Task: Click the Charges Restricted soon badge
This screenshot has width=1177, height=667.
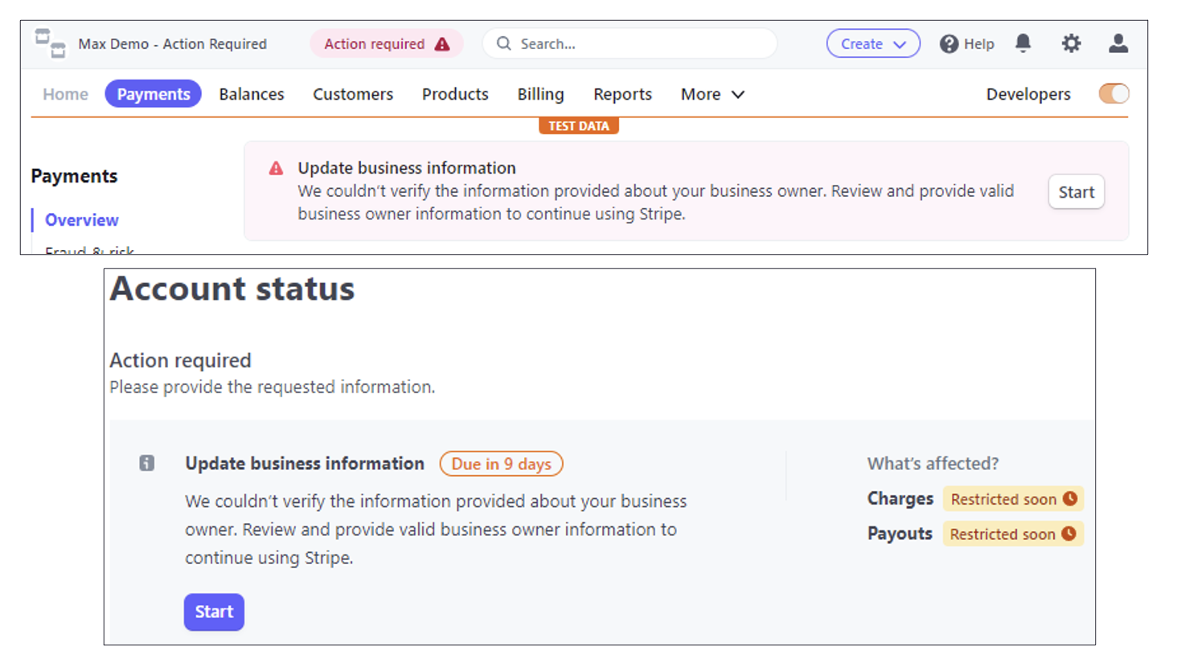Action: [1013, 499]
